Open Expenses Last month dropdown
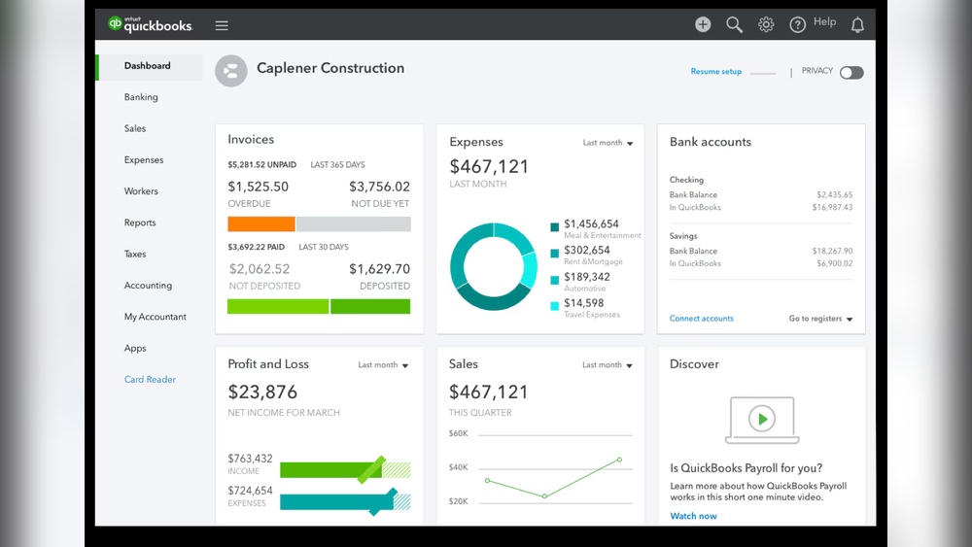 pos(607,143)
